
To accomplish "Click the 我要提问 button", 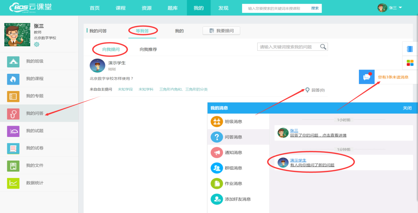I will [x=221, y=30].
